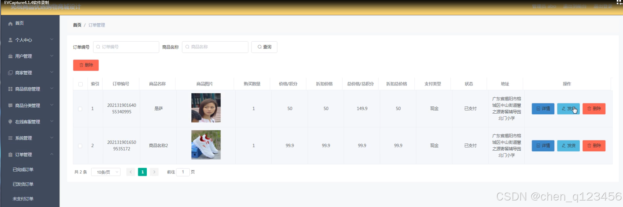The width and height of the screenshot is (623, 207).
Task: Open 已发货订单 submenu item
Action: point(23,184)
